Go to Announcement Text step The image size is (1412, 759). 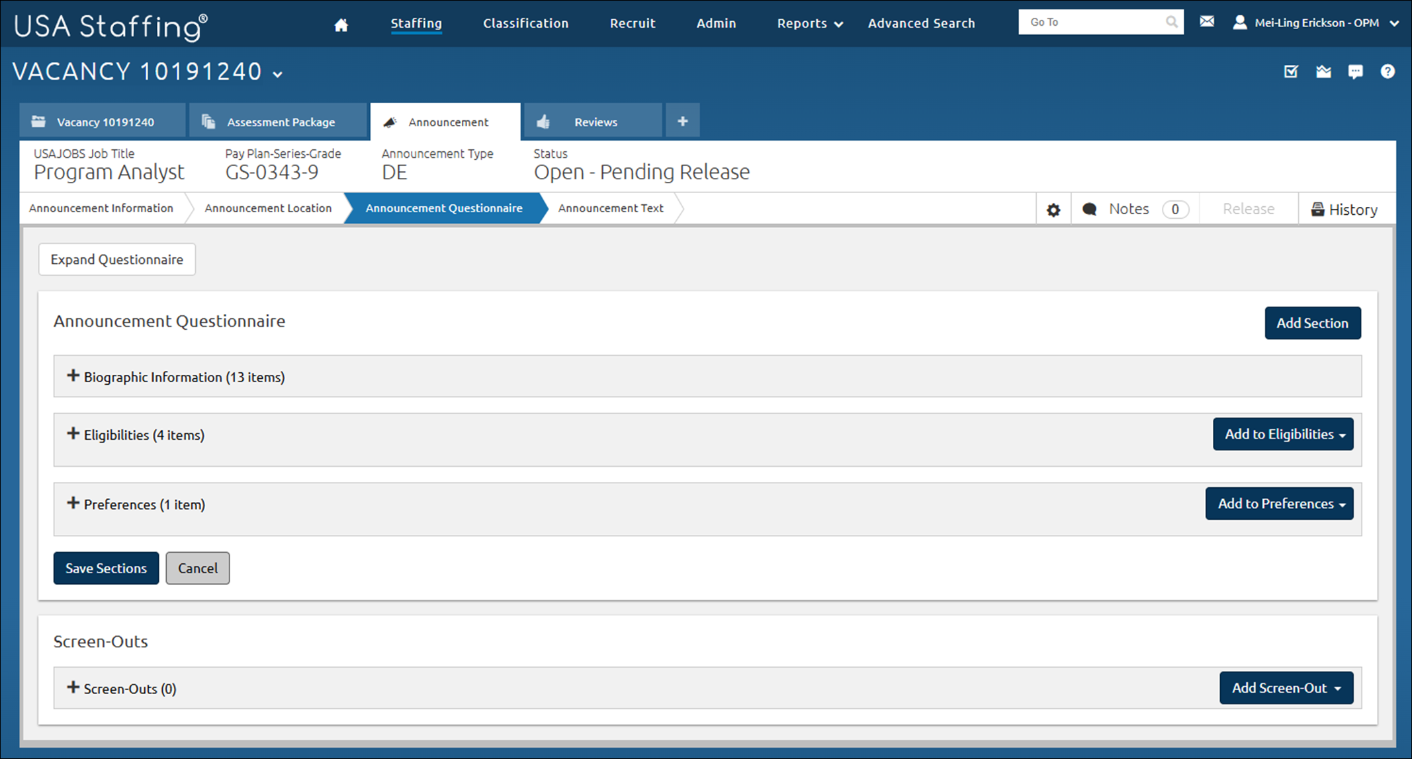click(x=611, y=208)
